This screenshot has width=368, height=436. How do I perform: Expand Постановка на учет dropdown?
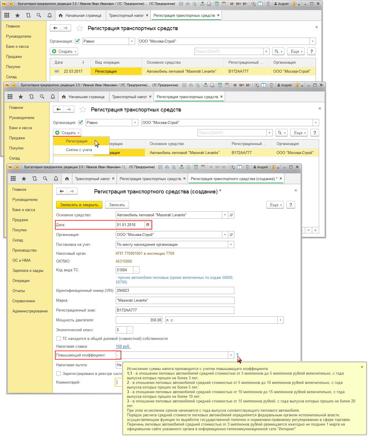click(x=231, y=244)
